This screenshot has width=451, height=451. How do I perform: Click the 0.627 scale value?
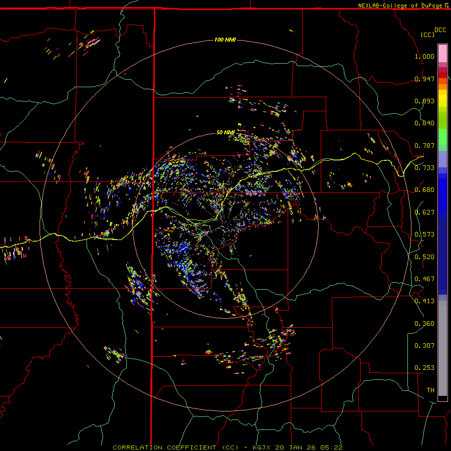(x=424, y=212)
